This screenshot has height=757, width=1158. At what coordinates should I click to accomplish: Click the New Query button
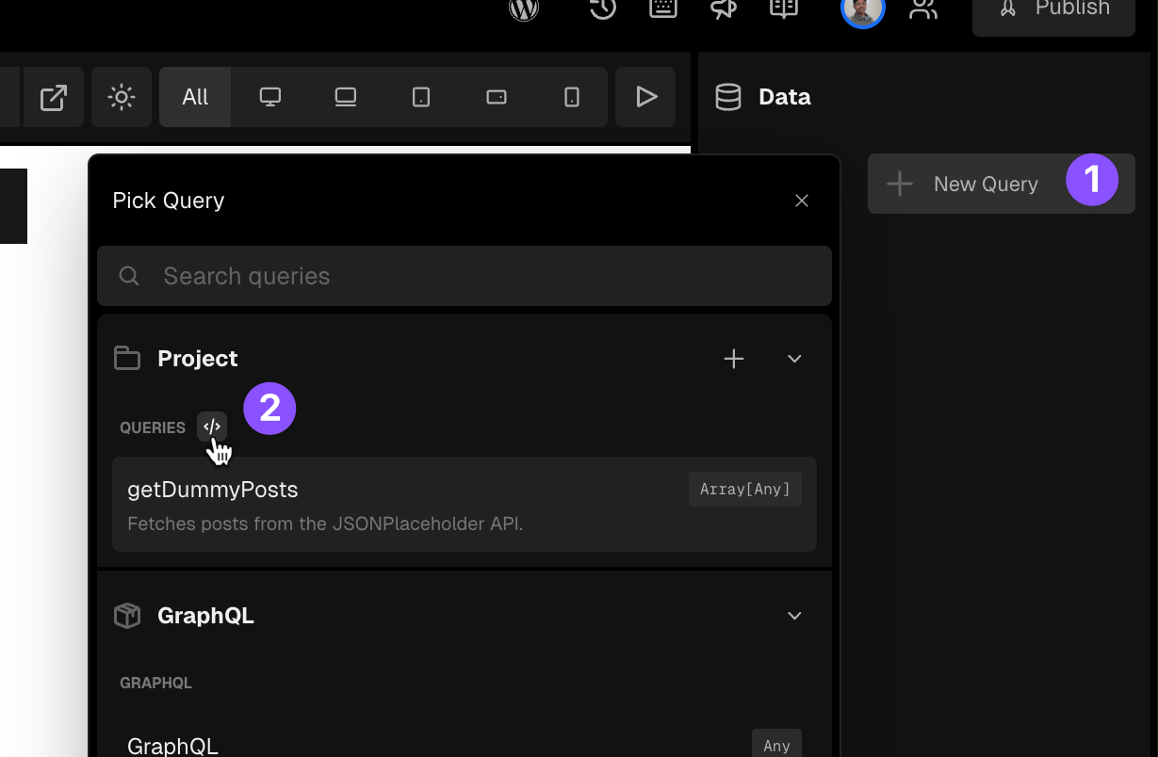pos(1002,184)
